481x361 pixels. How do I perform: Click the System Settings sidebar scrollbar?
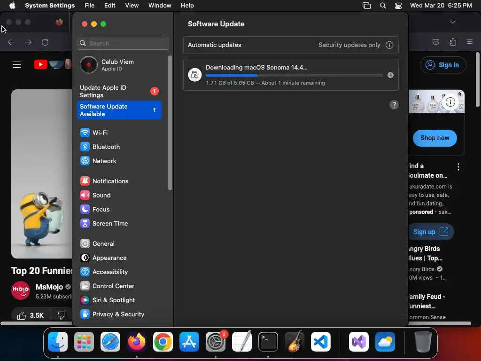click(x=170, y=123)
